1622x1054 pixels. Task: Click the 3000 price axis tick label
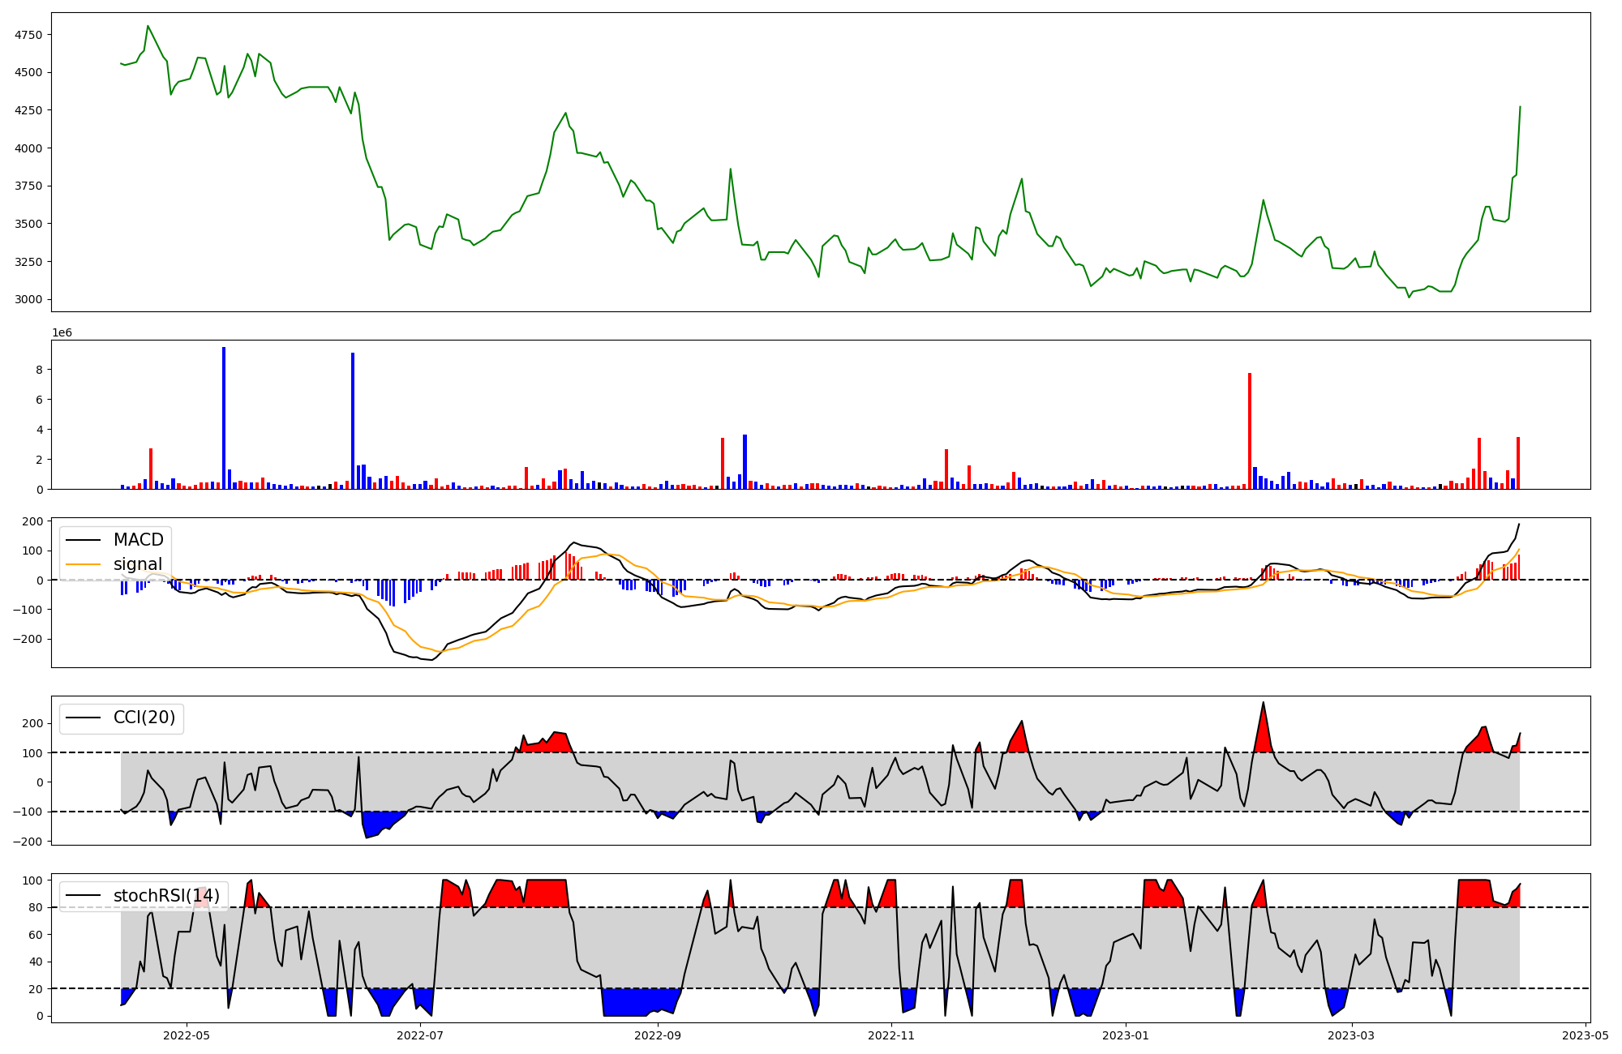(x=28, y=299)
